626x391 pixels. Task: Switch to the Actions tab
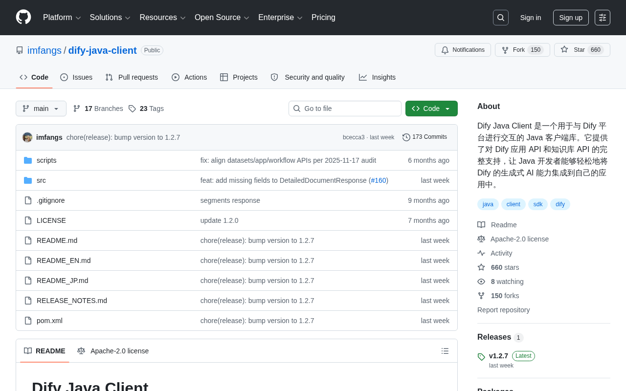tap(189, 77)
